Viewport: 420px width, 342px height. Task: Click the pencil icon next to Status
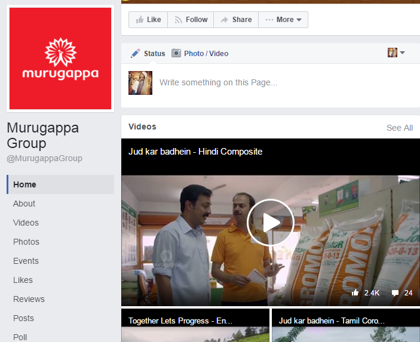pyautogui.click(x=135, y=53)
